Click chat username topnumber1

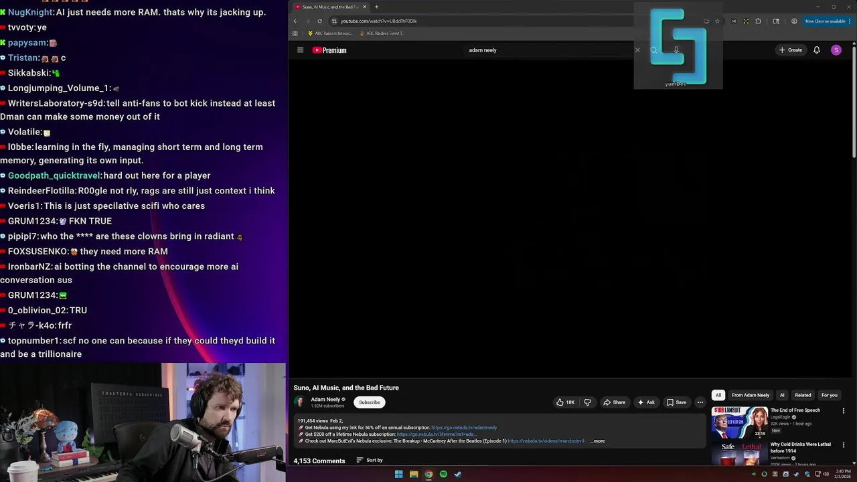click(x=33, y=341)
